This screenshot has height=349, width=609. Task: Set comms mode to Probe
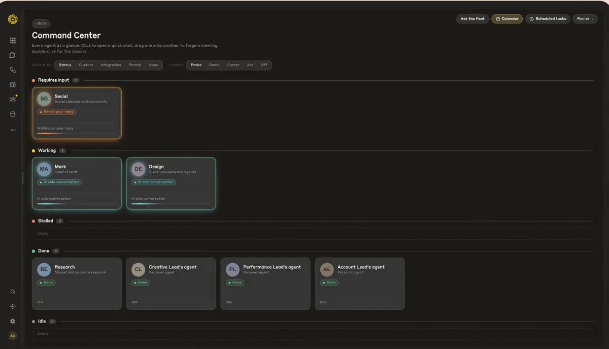click(196, 65)
